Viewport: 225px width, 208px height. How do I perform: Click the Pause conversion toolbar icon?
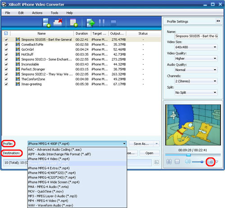(102, 23)
